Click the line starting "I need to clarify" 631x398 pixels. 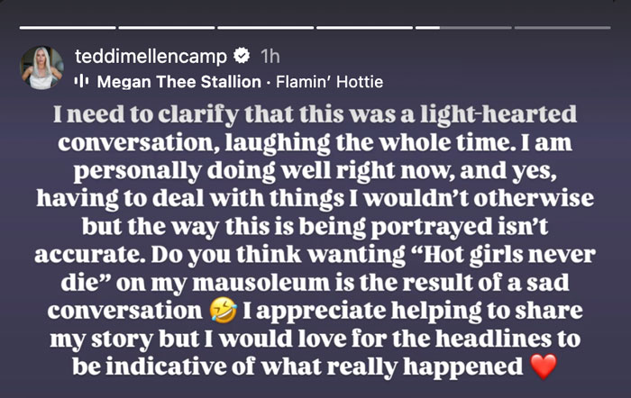tap(315, 114)
